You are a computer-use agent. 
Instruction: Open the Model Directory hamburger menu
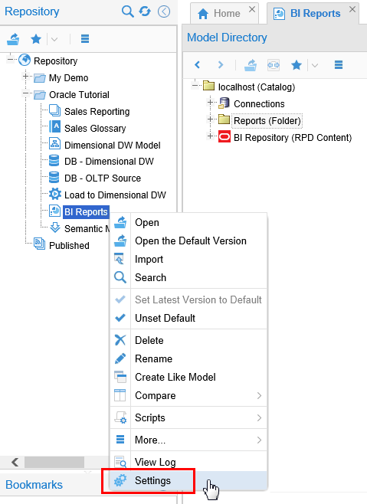[x=339, y=65]
